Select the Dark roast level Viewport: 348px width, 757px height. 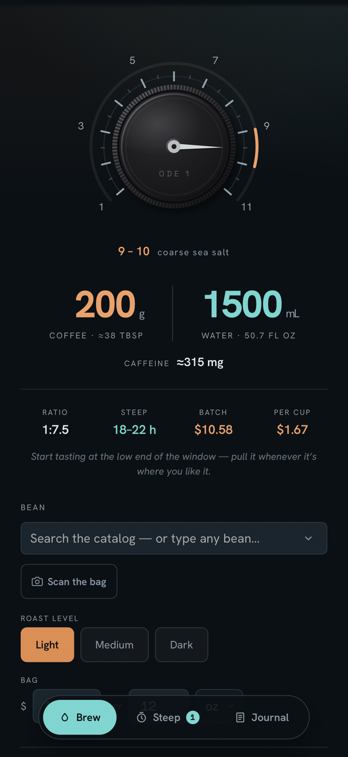tap(181, 645)
